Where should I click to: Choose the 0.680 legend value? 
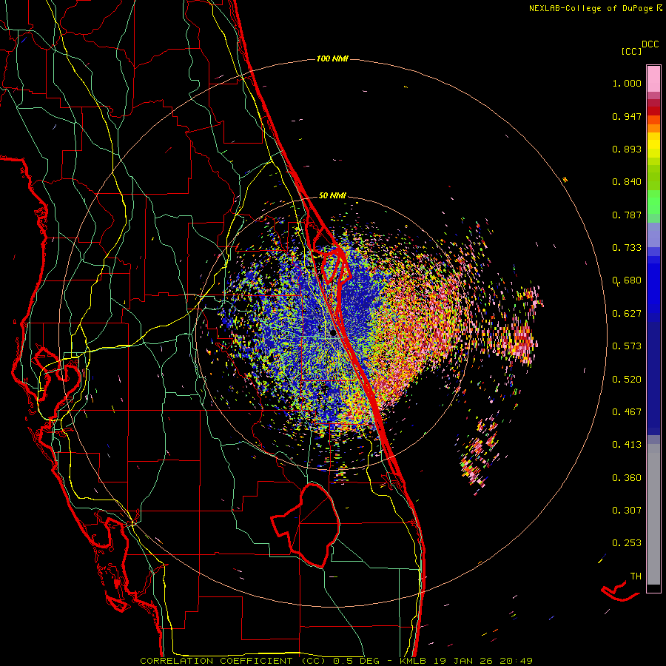pos(627,280)
